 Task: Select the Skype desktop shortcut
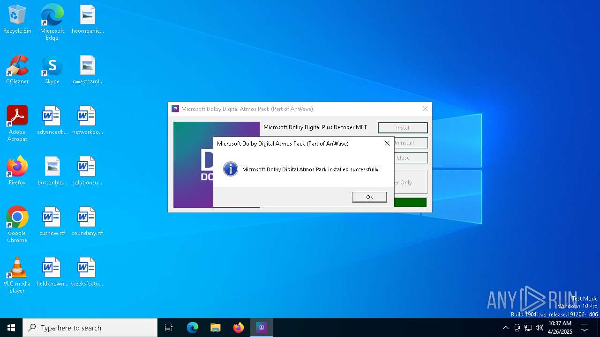point(52,70)
